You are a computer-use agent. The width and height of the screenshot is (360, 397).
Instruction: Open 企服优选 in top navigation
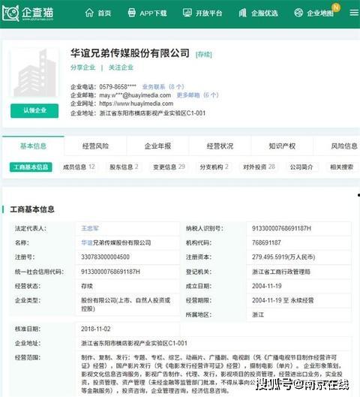pos(265,14)
